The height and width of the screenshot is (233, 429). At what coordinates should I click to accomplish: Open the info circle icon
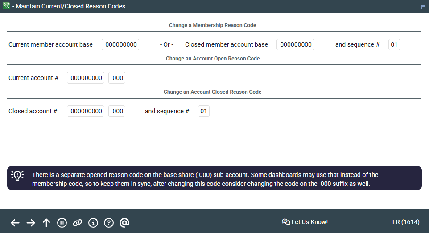click(x=93, y=223)
